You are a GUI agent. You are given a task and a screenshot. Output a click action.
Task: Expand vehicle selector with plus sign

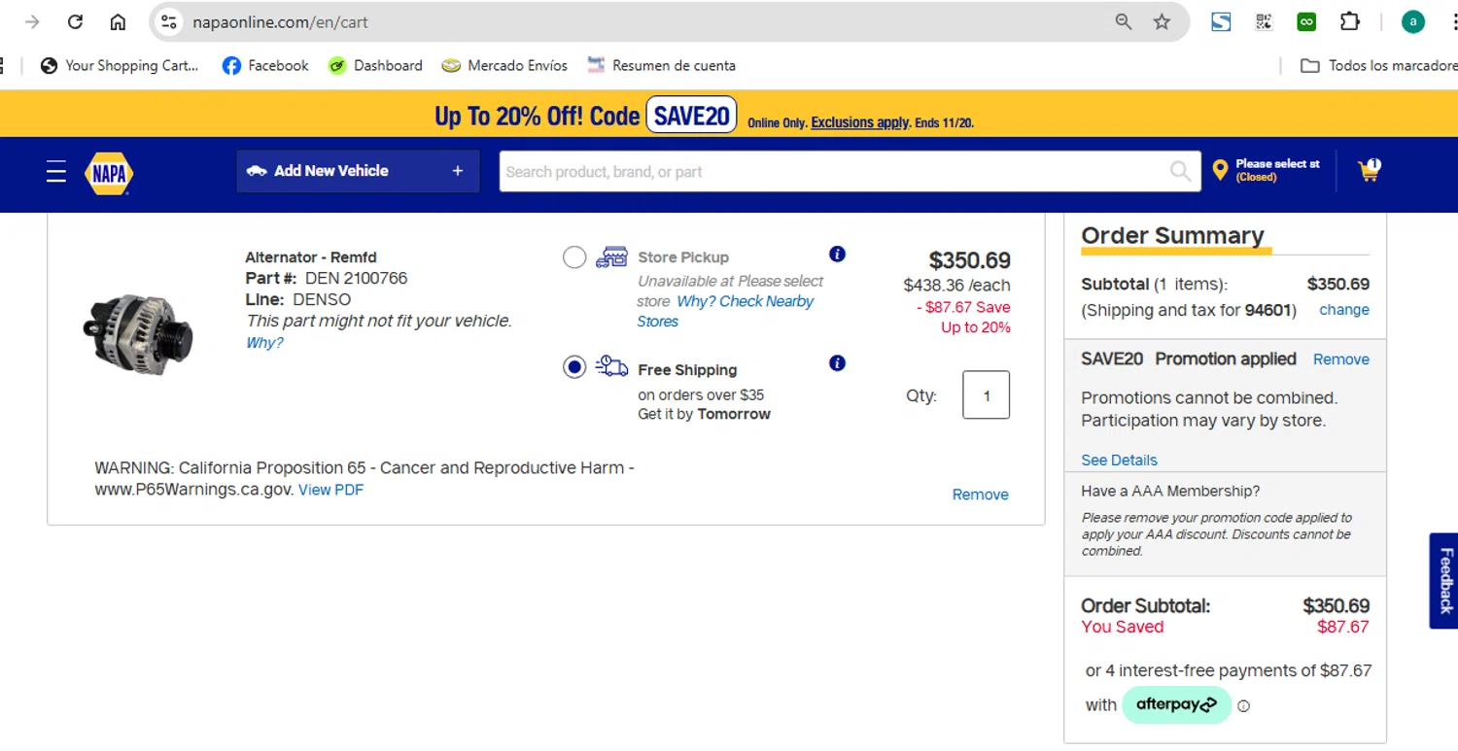458,171
